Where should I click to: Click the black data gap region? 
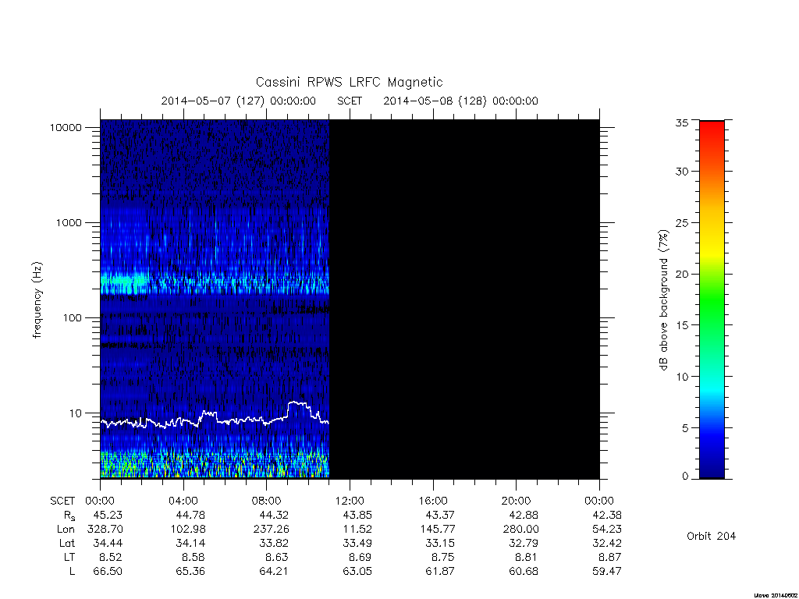click(464, 299)
